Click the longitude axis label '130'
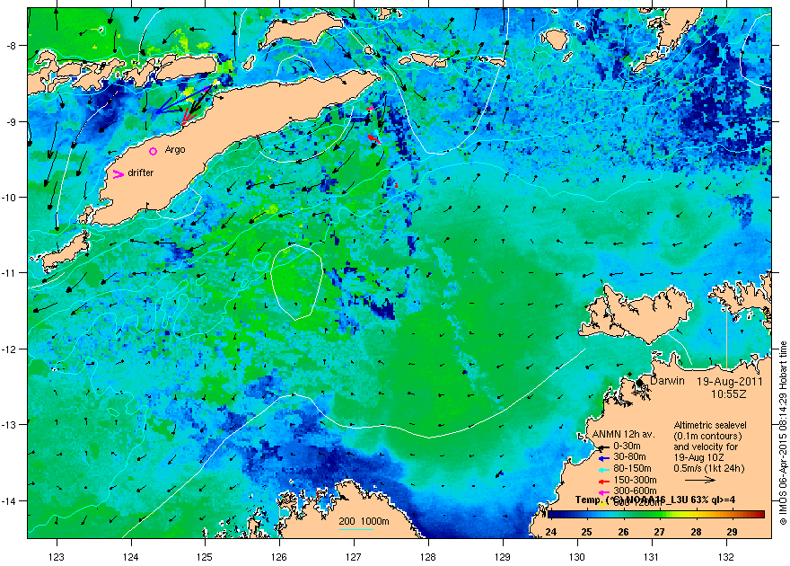This screenshot has width=790, height=566. point(577,557)
